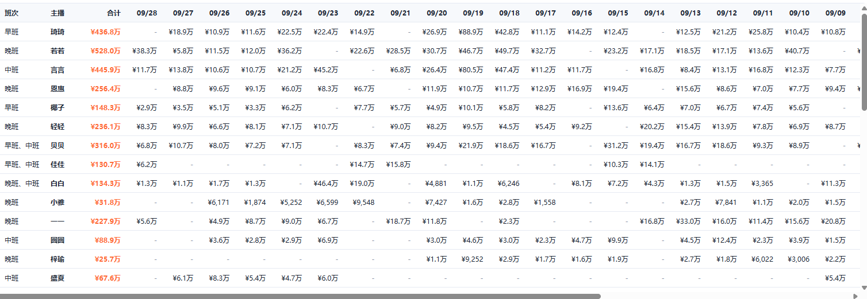The width and height of the screenshot is (867, 299).
Task: Click the up arrow of vertical scrollbar
Action: [x=864, y=7]
